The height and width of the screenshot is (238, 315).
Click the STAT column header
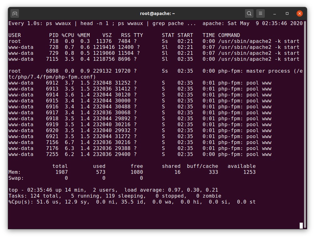pos(168,35)
